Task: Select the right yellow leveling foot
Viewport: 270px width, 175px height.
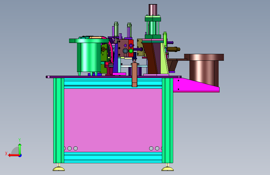Action: 168,168
